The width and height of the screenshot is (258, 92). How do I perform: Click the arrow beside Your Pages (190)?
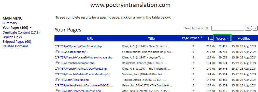31,27
